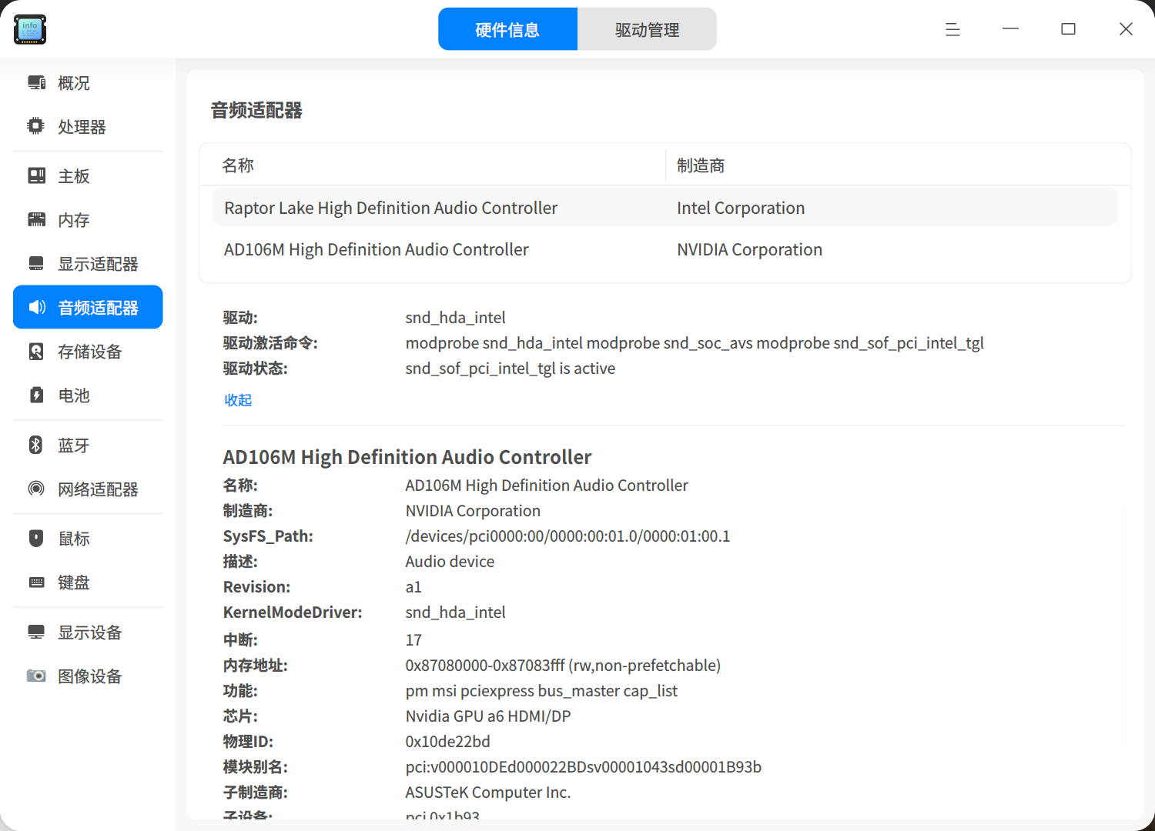This screenshot has width=1155, height=831.
Task: Click the 内存 memory icon
Action: coord(36,219)
